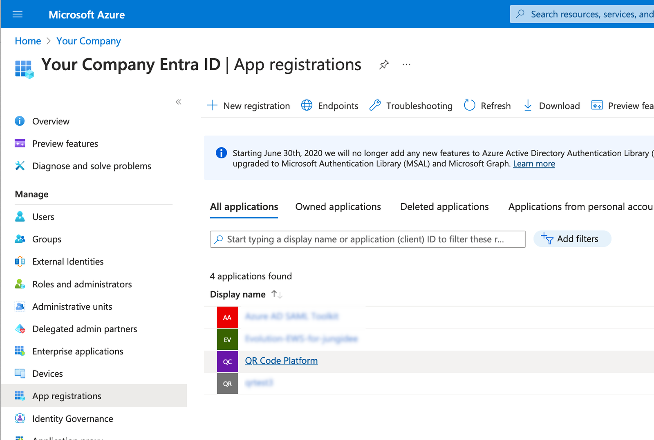The height and width of the screenshot is (440, 654).
Task: Click the Delegated admin partners icon
Action: [20, 329]
